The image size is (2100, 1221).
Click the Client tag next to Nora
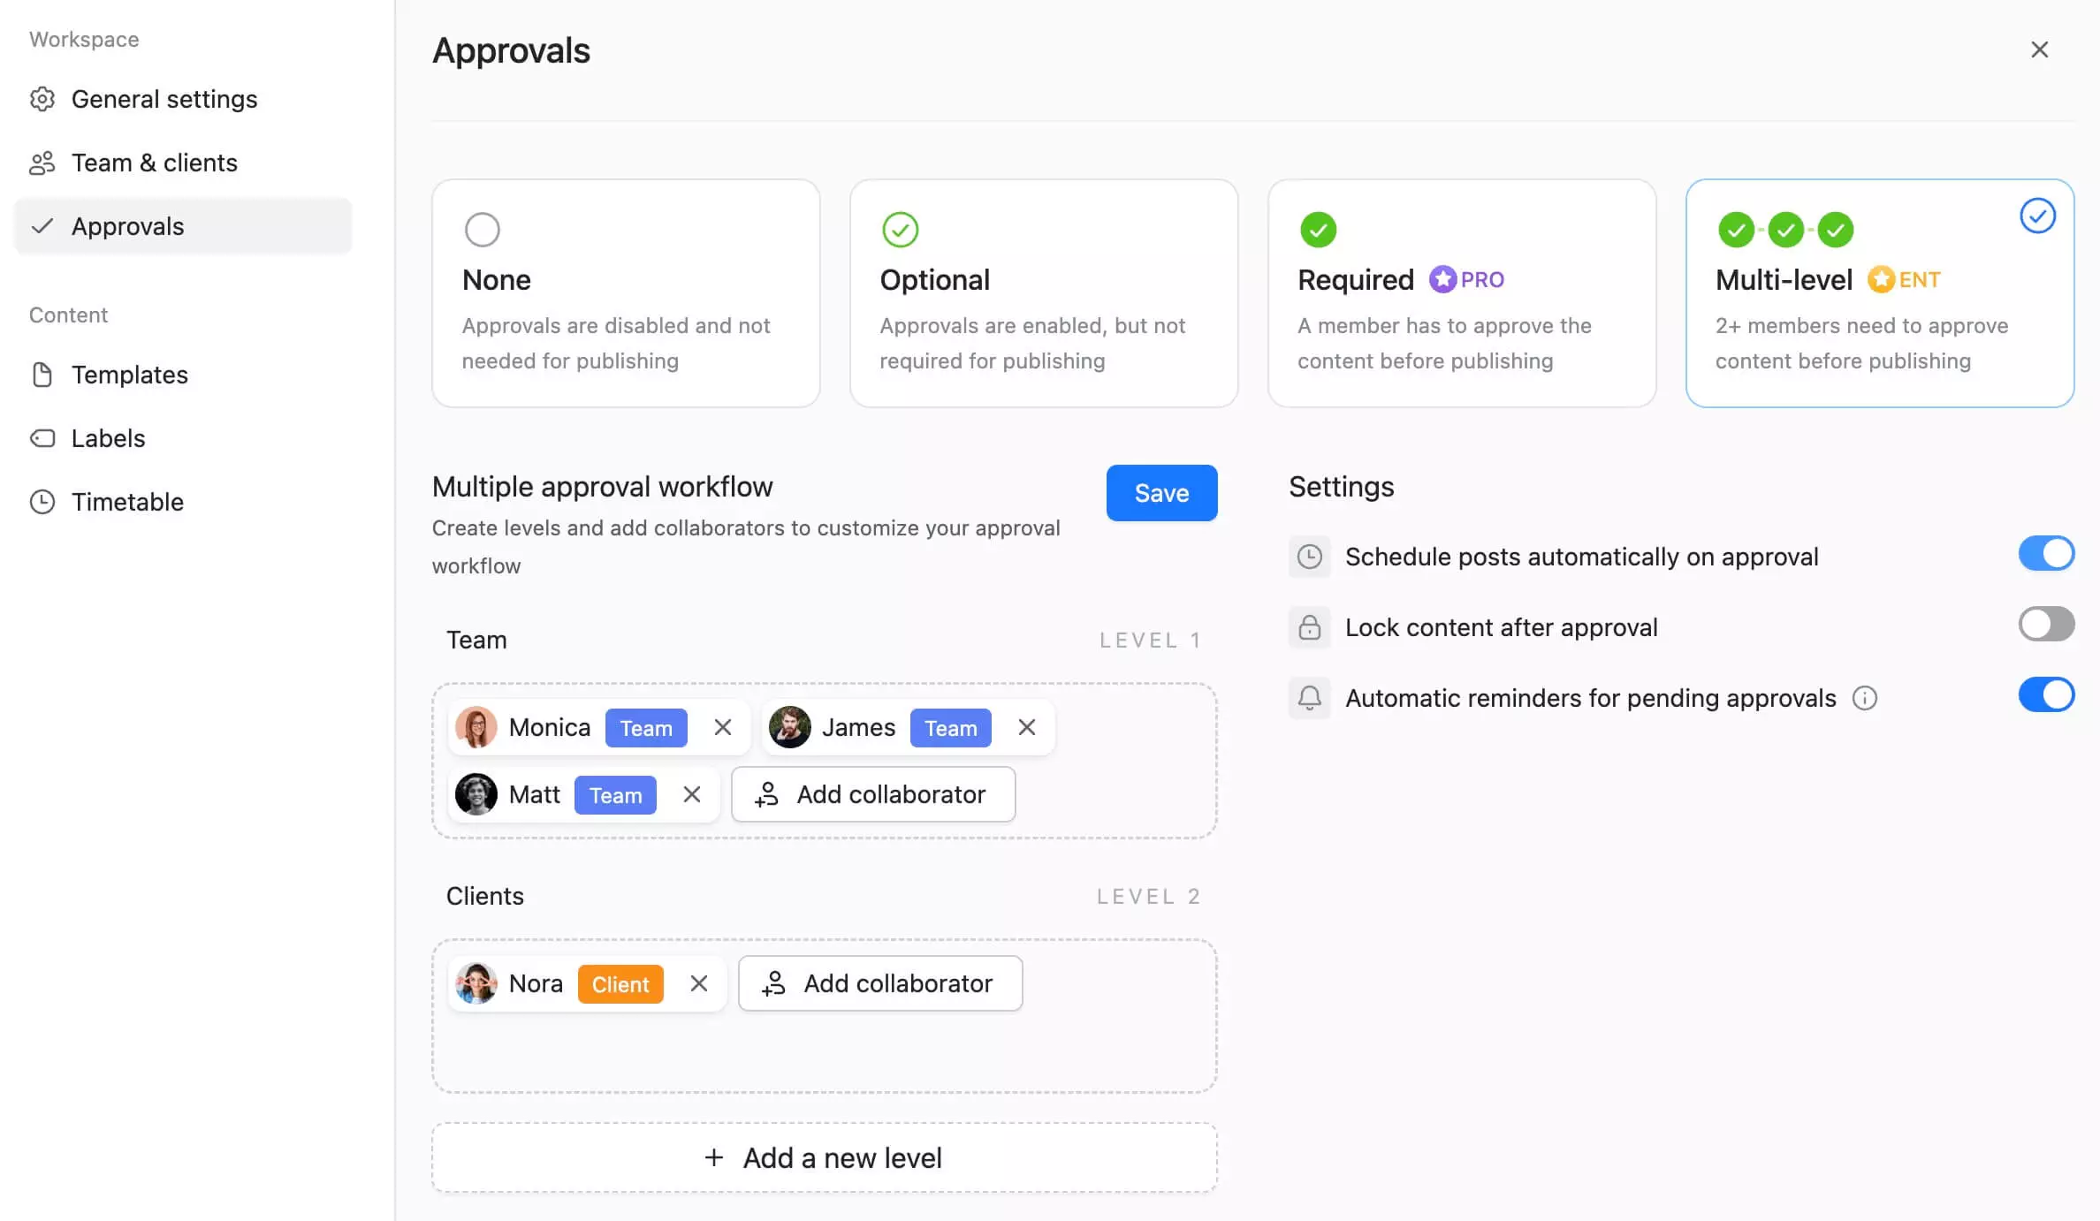[x=620, y=984]
